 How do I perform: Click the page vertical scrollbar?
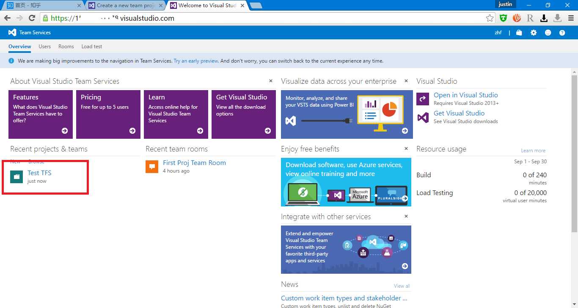pos(574,154)
